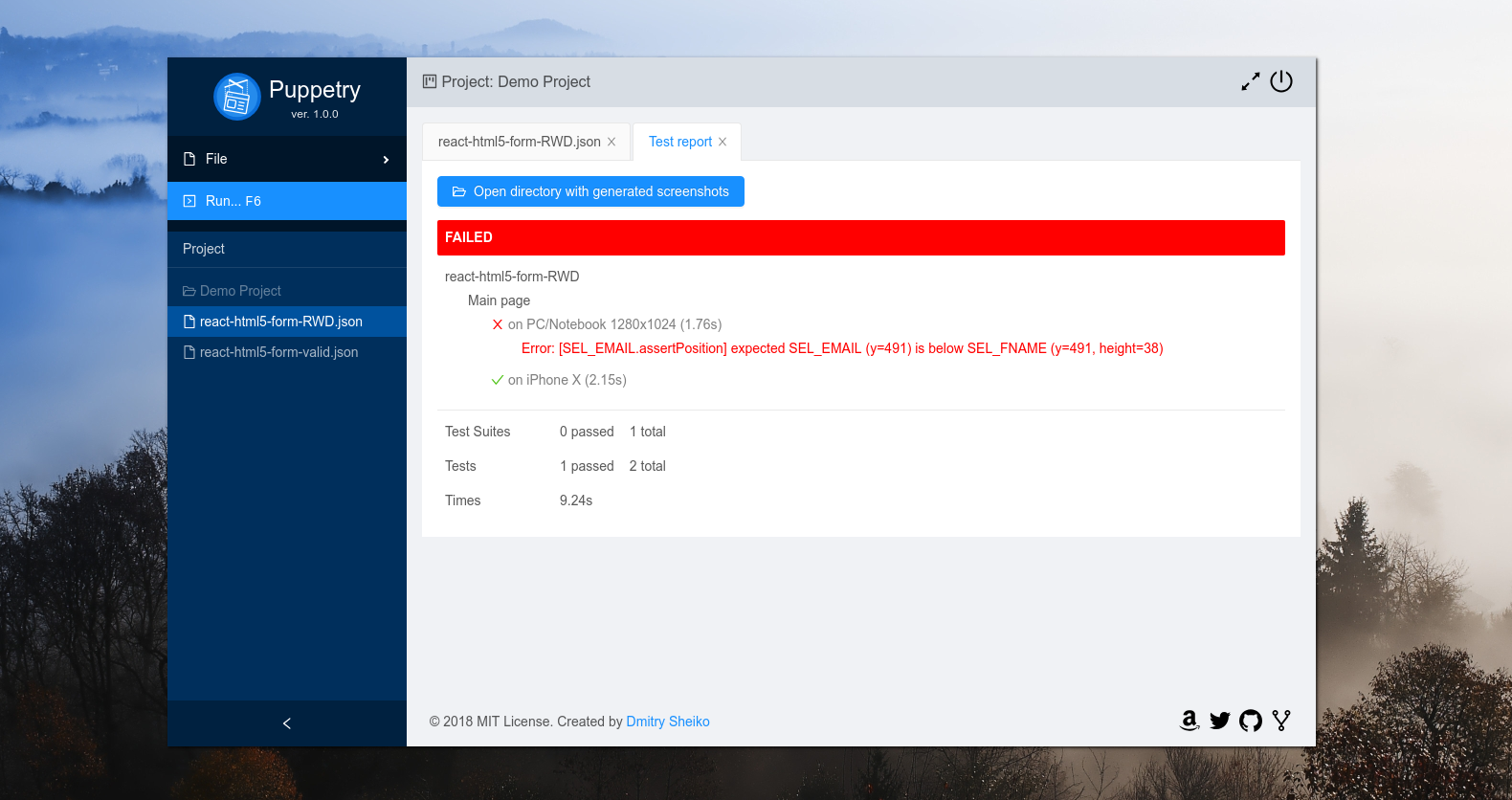Open Dmitry Sheiko author link
This screenshot has width=1512, height=800.
point(668,722)
